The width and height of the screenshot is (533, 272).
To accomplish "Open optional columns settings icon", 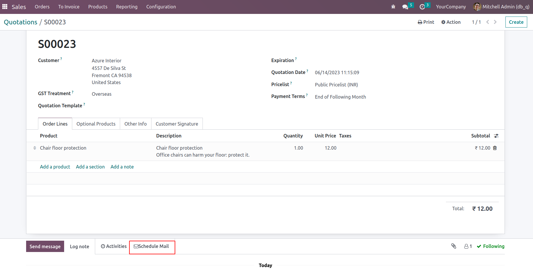I will [496, 136].
